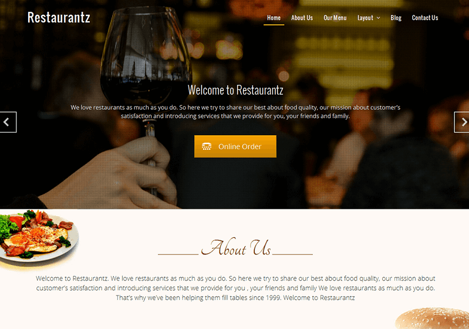Click the Online Order button

point(235,146)
